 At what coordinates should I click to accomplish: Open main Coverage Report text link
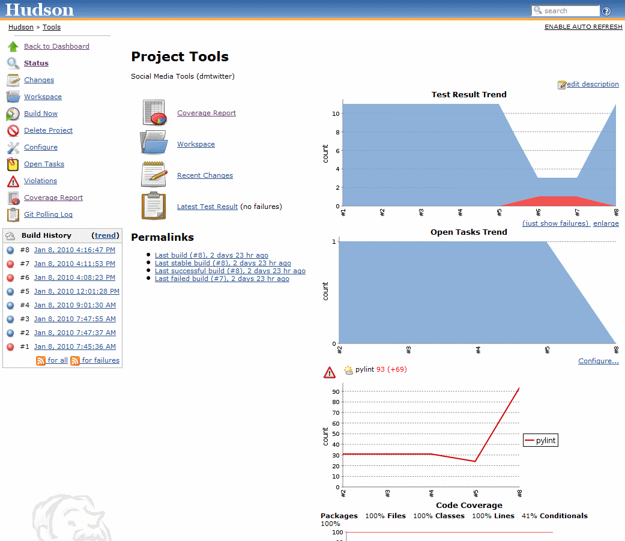(x=207, y=113)
